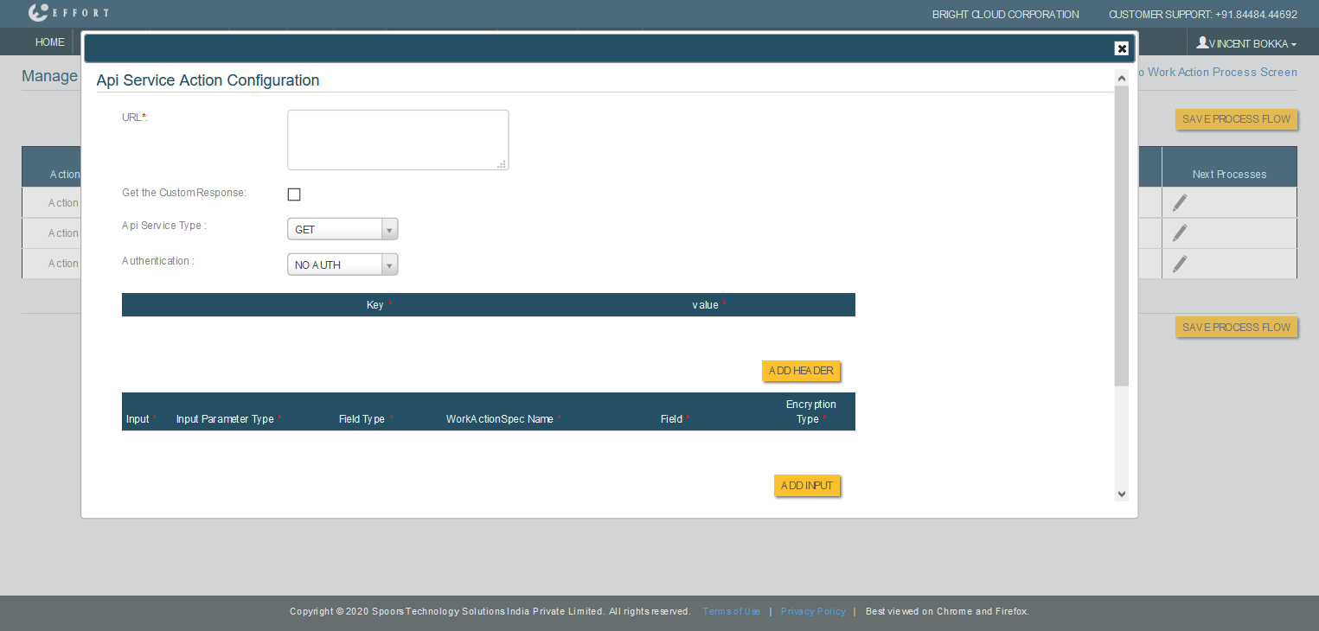Click the second row pencil edit icon

click(x=1179, y=233)
